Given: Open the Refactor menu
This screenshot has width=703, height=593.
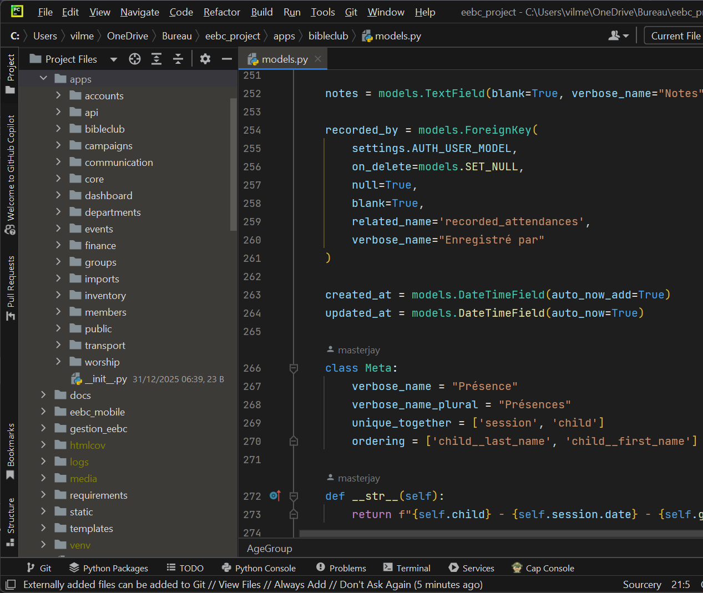Looking at the screenshot, I should [x=221, y=12].
